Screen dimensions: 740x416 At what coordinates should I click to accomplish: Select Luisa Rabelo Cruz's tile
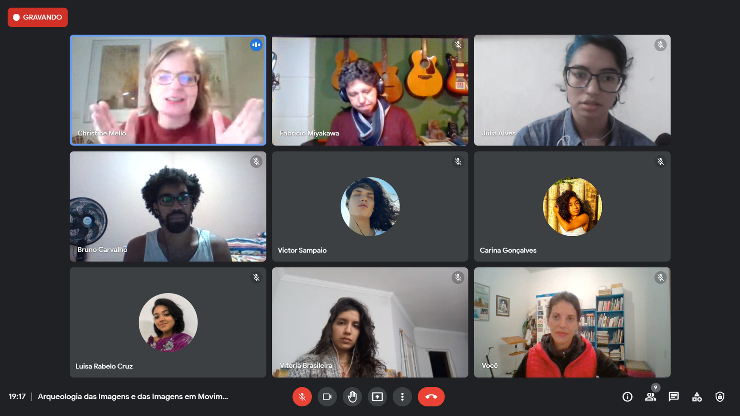168,323
